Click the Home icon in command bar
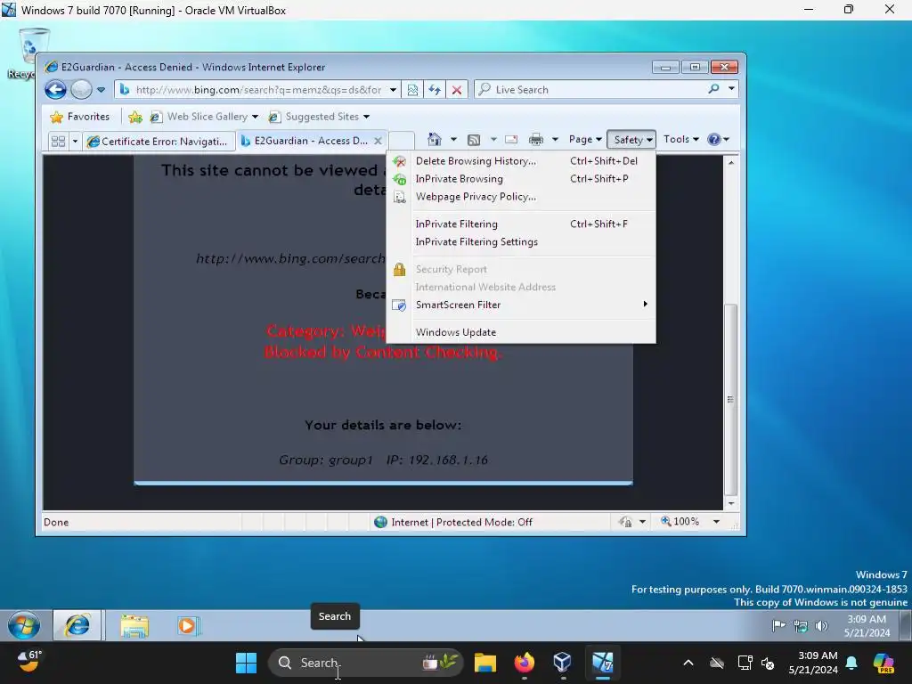Screen dimensions: 912x684 [x=435, y=140]
